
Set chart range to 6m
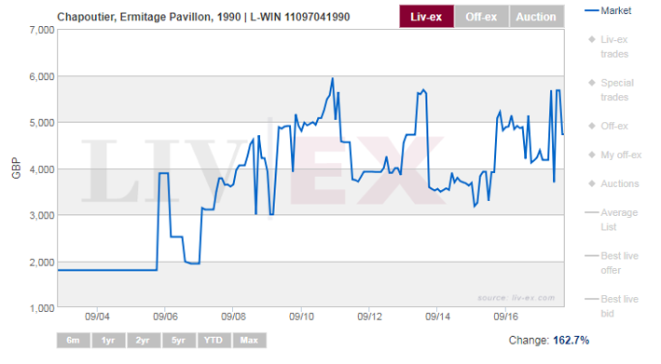(x=73, y=341)
